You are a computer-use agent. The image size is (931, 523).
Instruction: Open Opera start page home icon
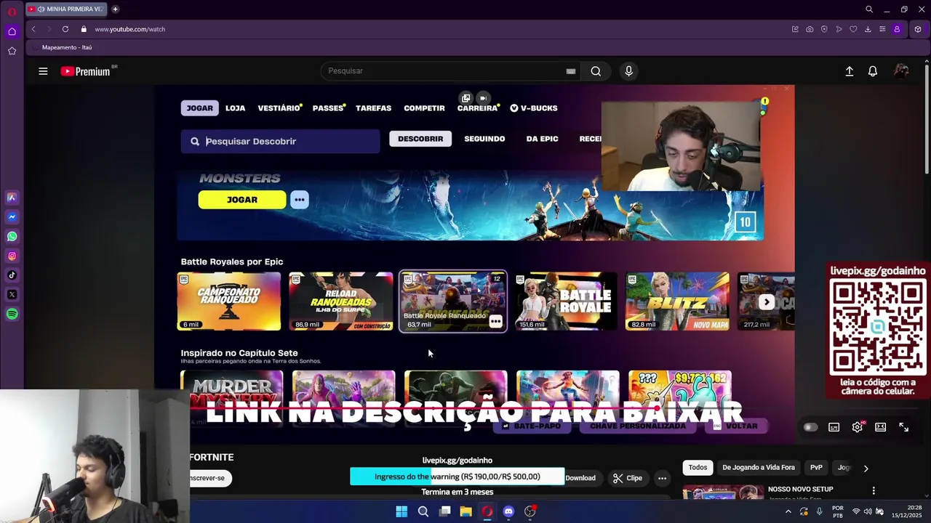click(12, 31)
